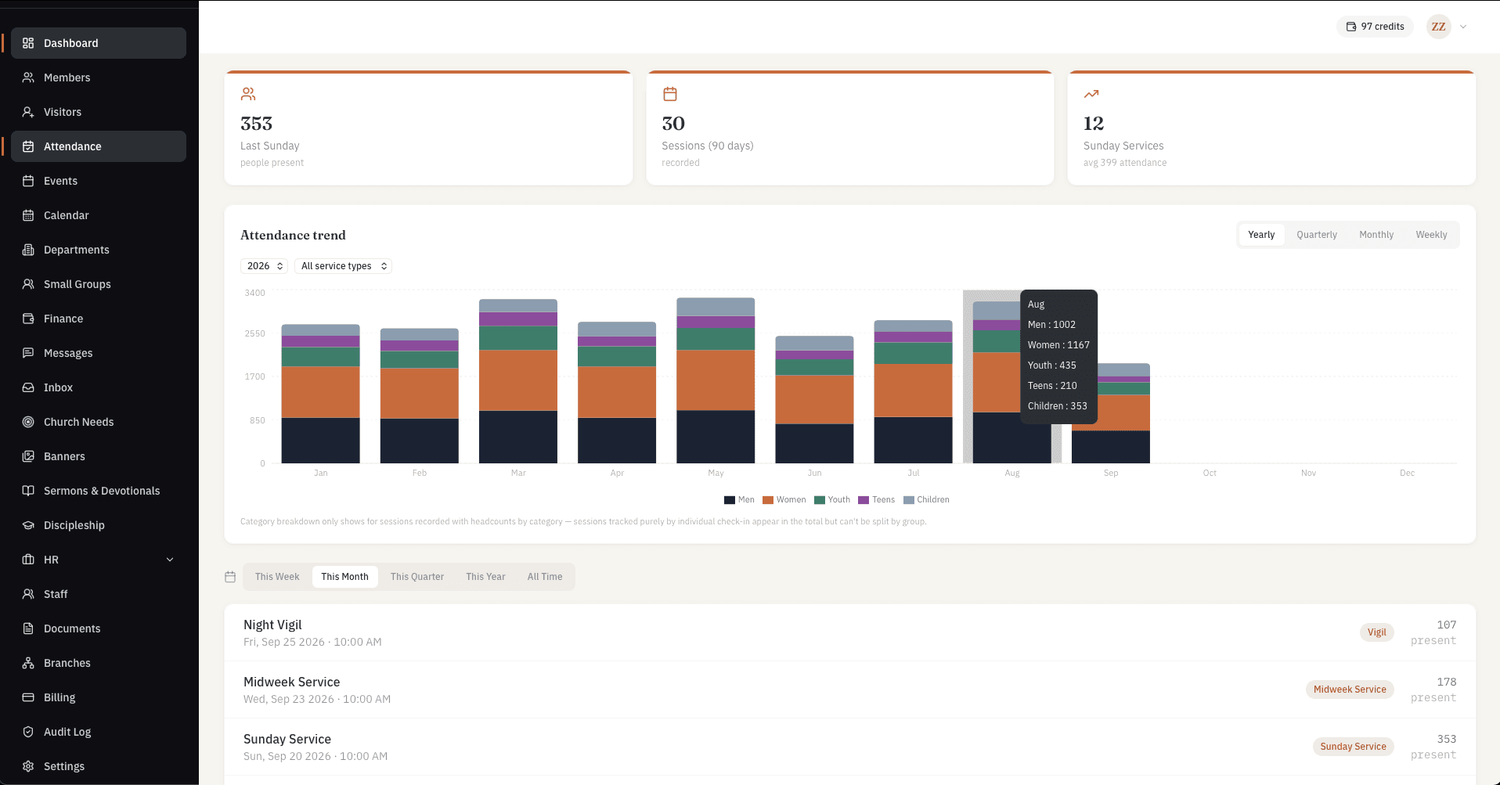The width and height of the screenshot is (1500, 785).
Task: Open the Calendar sidebar item
Action: pos(99,215)
